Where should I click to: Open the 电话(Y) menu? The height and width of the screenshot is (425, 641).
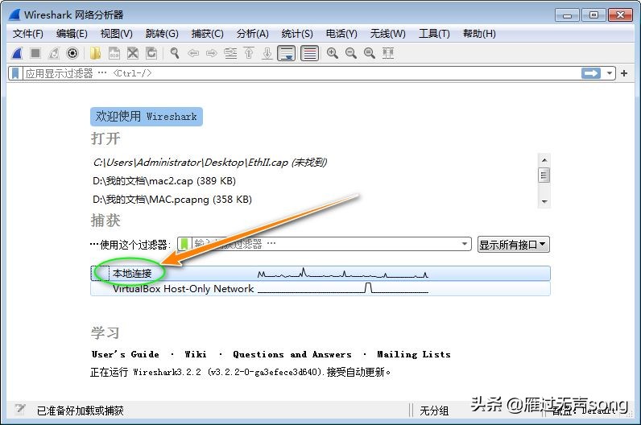point(341,34)
